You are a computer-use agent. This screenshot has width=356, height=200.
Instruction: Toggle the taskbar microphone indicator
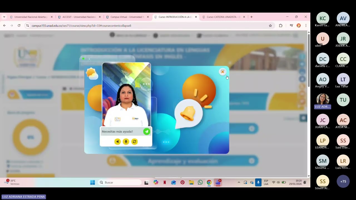pos(258,182)
